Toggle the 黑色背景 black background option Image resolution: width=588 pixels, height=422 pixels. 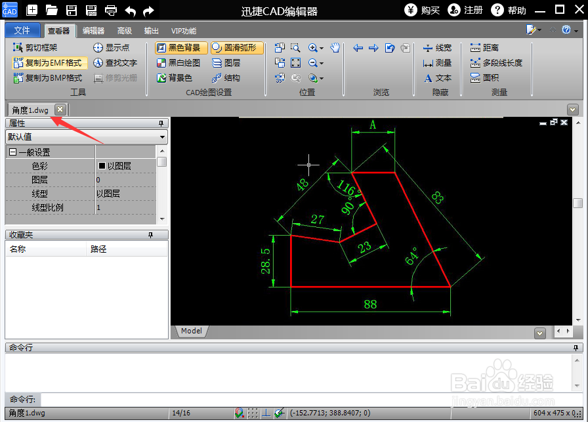(x=181, y=48)
